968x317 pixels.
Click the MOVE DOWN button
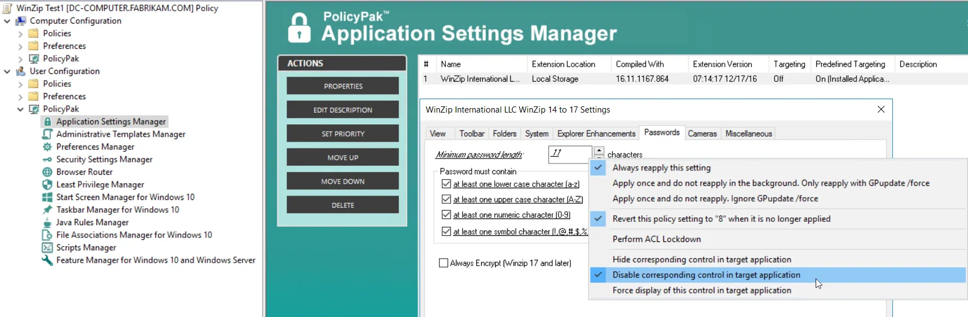coord(343,181)
